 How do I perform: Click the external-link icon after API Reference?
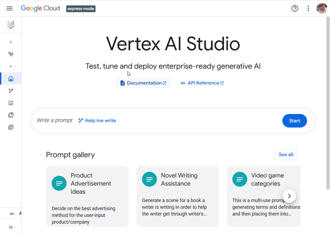click(222, 83)
